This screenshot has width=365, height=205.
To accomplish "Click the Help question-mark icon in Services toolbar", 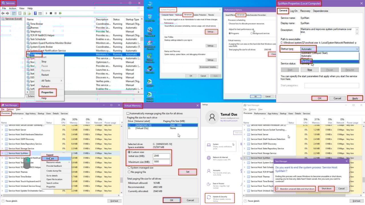I will point(35,13).
